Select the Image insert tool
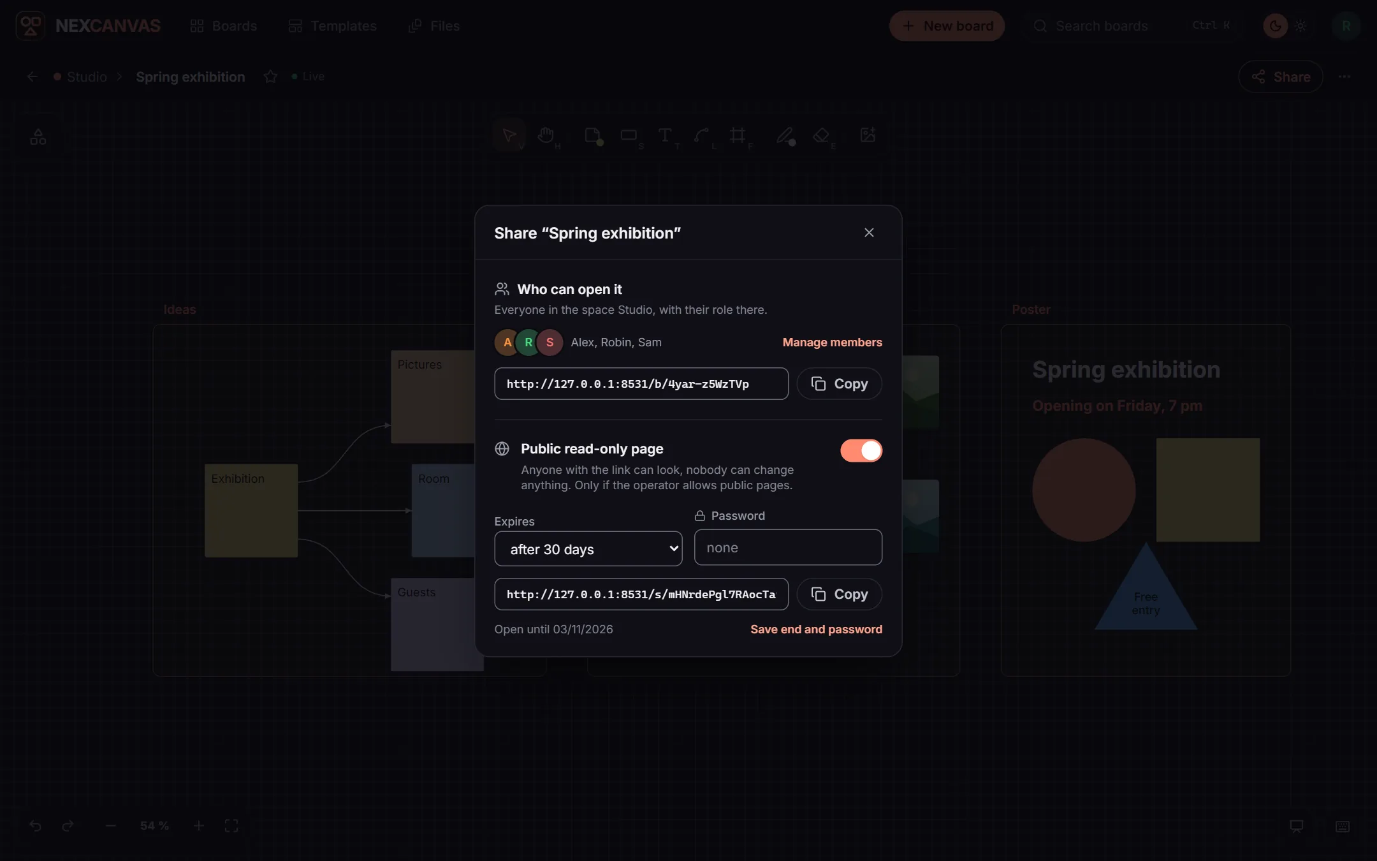 (868, 135)
